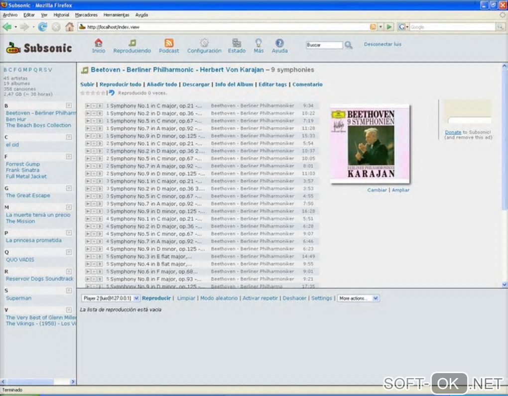Viewport: 508px width, 396px height.
Task: Click the Más lightbulb icon
Action: 258,43
